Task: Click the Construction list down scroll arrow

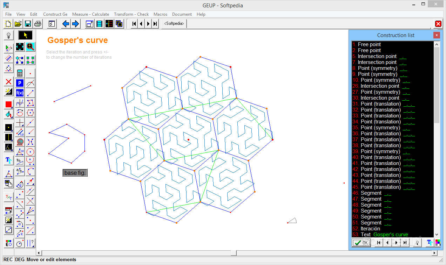Action: (437, 234)
